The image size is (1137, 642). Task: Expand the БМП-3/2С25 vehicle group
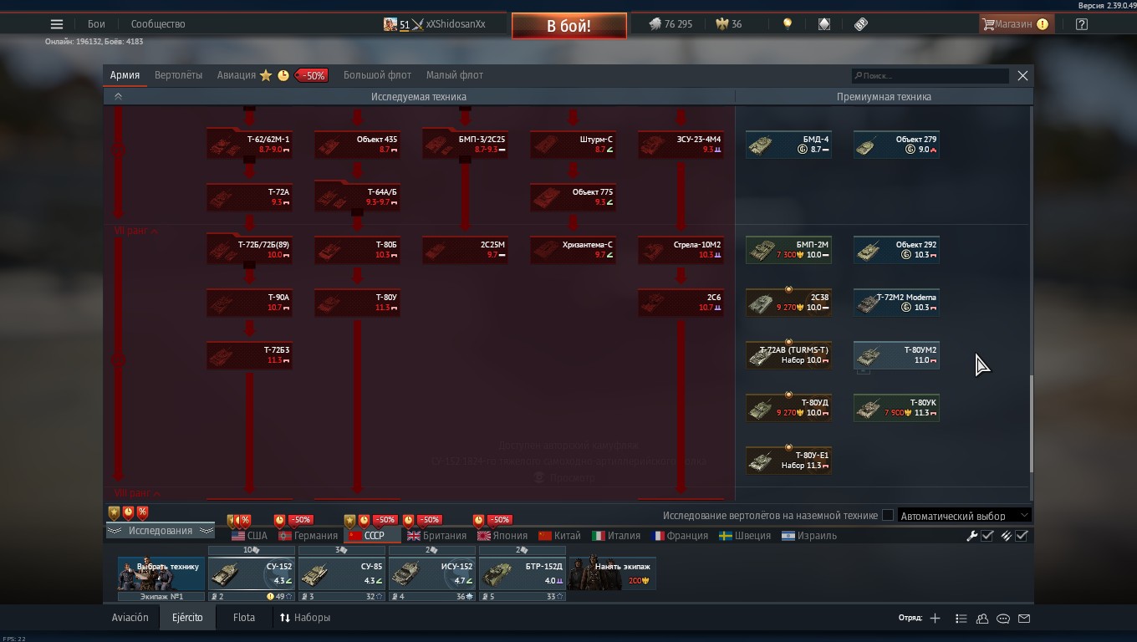[x=465, y=145]
